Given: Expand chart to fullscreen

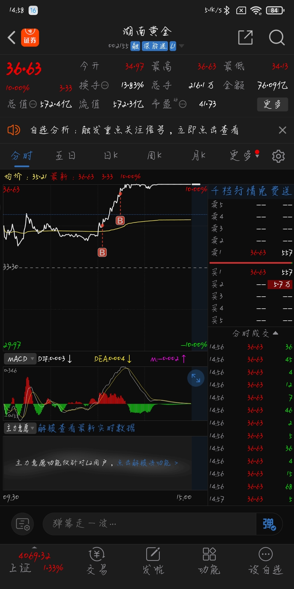Looking at the screenshot, I should [x=196, y=378].
